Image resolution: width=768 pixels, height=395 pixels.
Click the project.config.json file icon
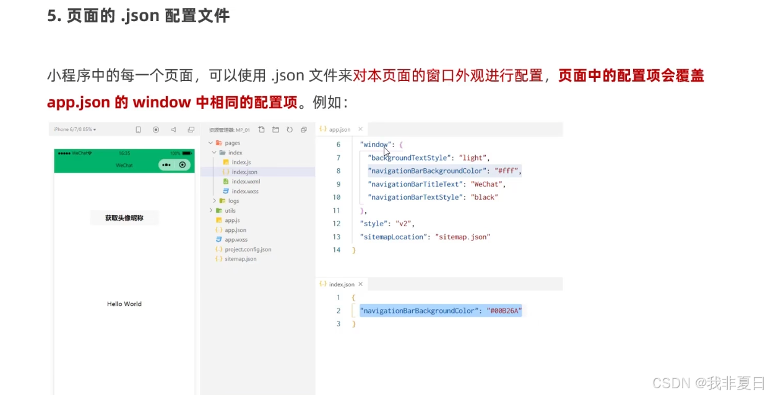point(218,249)
